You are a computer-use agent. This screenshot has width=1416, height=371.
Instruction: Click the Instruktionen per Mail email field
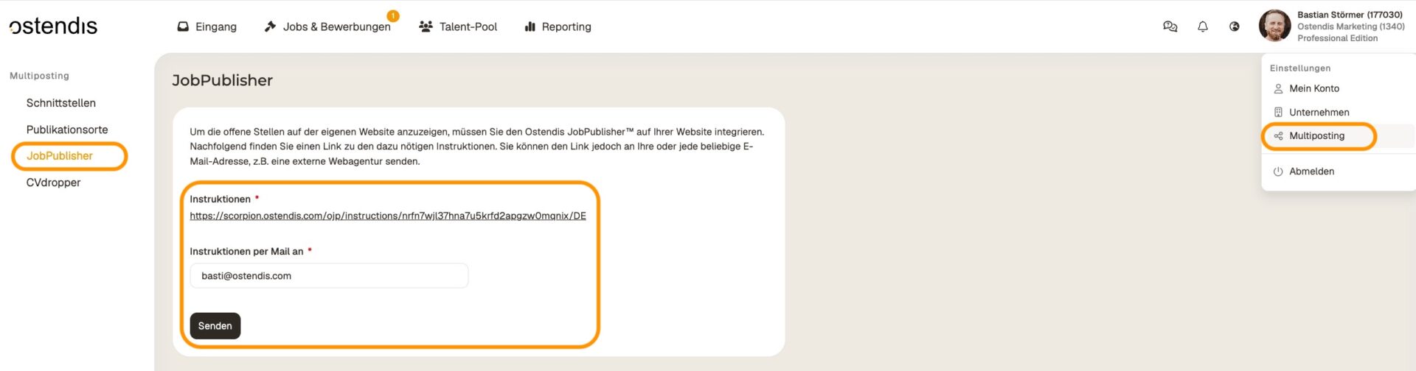[329, 276]
